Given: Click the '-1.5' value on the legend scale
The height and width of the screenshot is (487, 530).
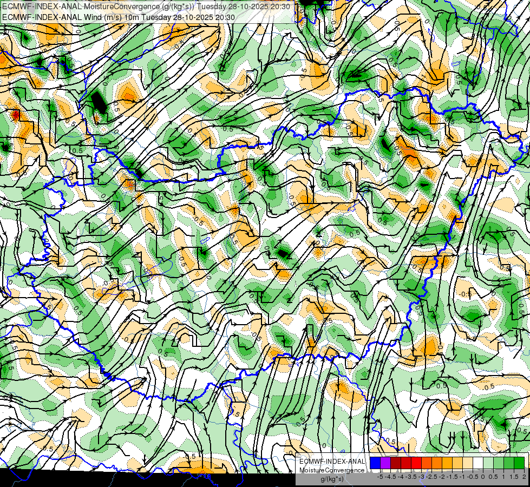Looking at the screenshot, I should (452, 477).
